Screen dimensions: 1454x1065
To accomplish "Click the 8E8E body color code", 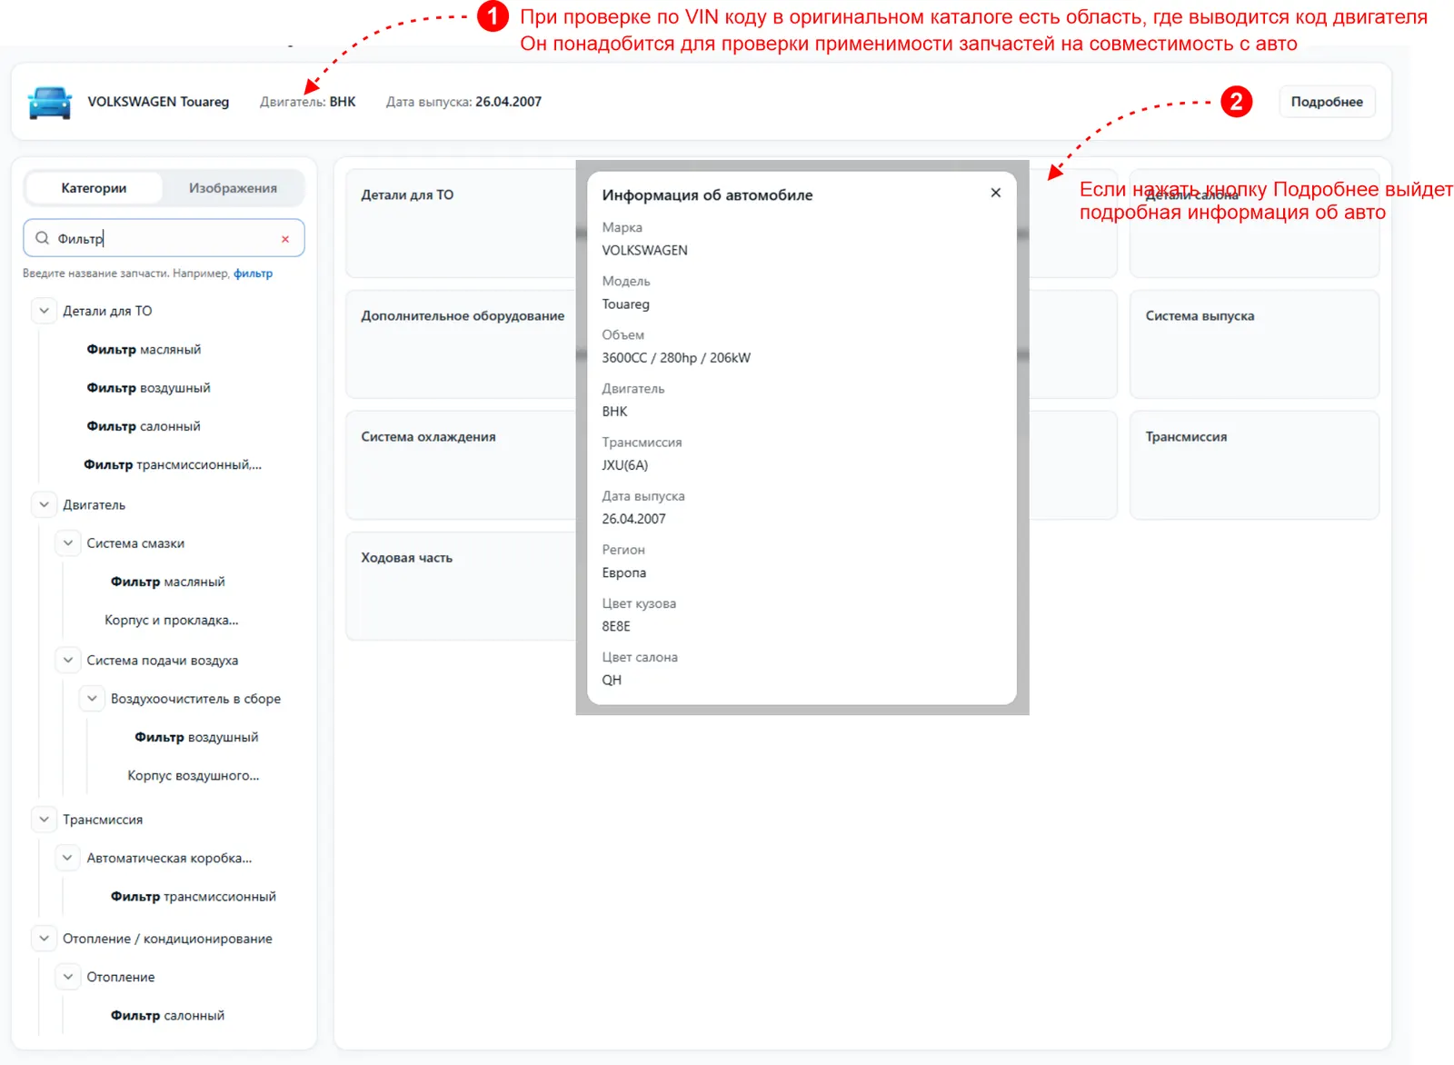I will (615, 626).
